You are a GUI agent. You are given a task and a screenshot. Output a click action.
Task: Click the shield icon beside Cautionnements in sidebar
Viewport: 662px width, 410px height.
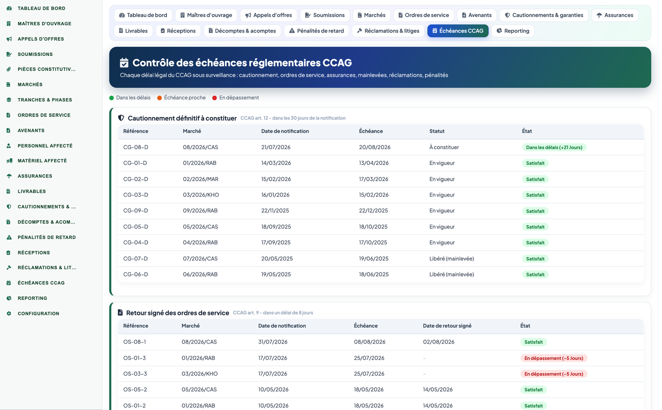9,207
